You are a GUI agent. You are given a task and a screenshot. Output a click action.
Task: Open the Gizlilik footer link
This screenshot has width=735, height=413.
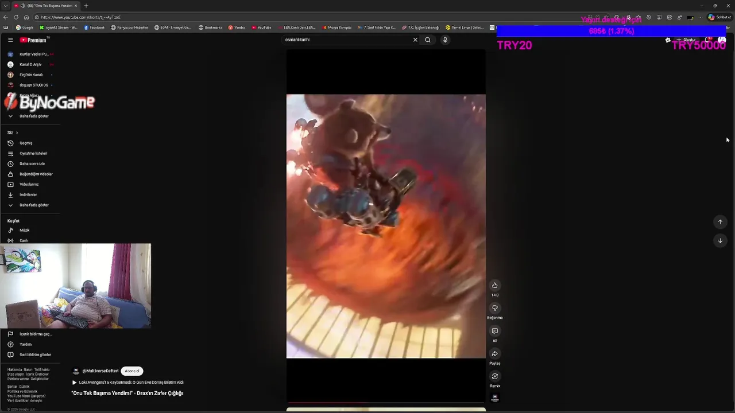(24, 387)
